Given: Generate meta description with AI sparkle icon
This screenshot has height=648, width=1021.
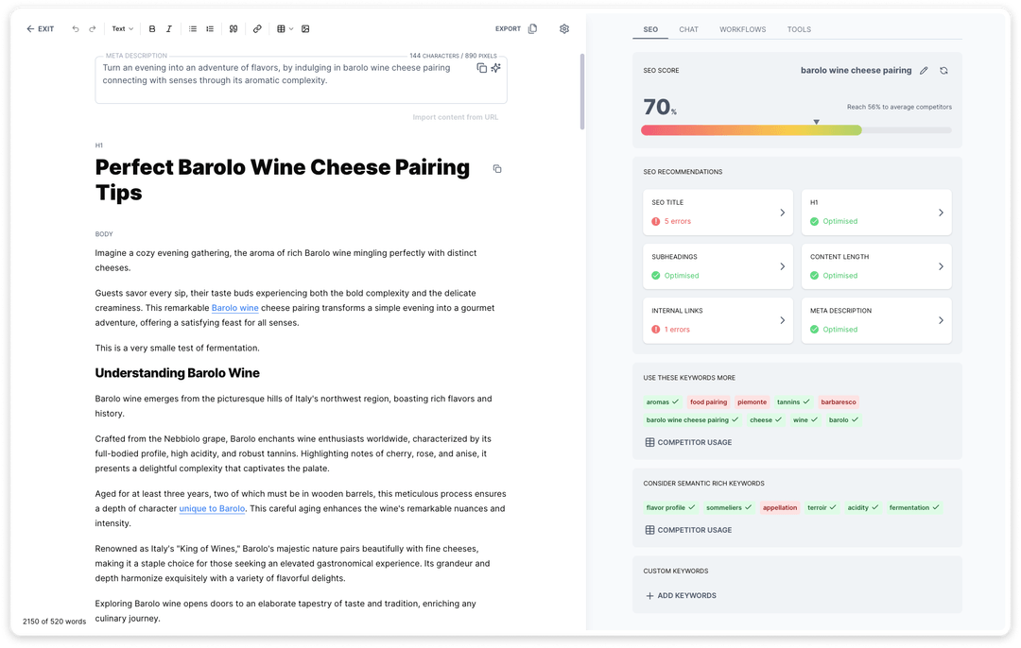Looking at the screenshot, I should 495,68.
